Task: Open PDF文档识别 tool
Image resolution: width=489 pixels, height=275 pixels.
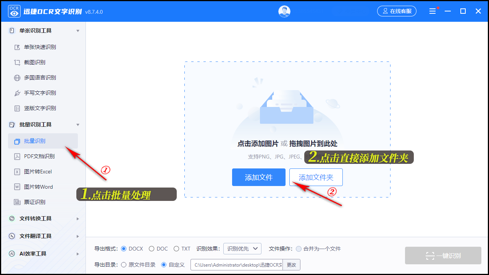Action: [39, 156]
